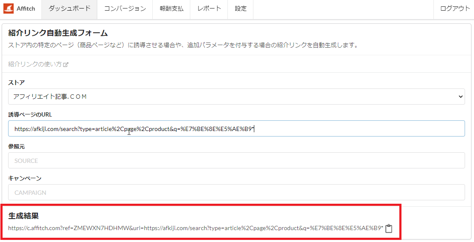Expand the store selector using its chevron arrow
This screenshot has width=474, height=242.
click(460, 97)
